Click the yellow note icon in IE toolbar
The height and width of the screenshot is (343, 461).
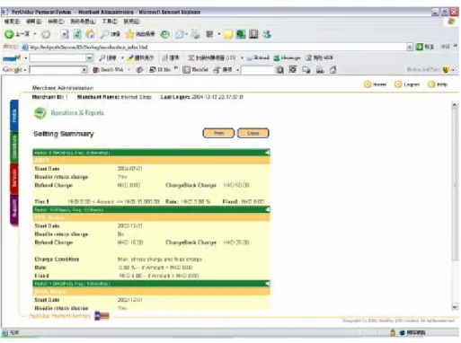[228, 35]
